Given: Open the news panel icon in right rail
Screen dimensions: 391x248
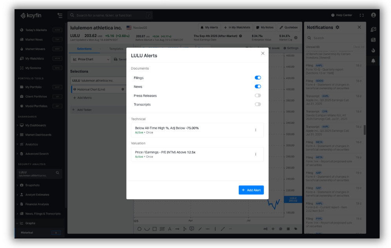Looking at the screenshot, I should pyautogui.click(x=373, y=40).
